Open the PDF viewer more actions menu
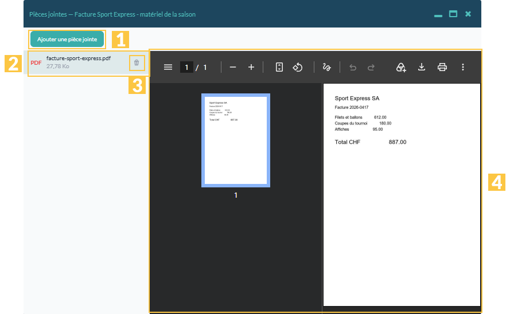The height and width of the screenshot is (314, 510). click(462, 67)
